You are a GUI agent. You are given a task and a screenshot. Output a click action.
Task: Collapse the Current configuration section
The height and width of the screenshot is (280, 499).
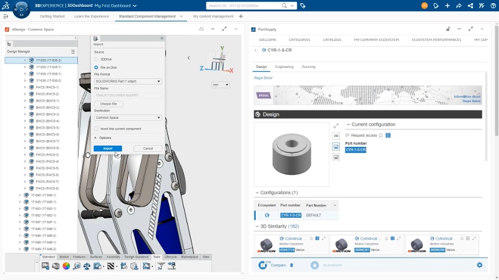point(348,124)
